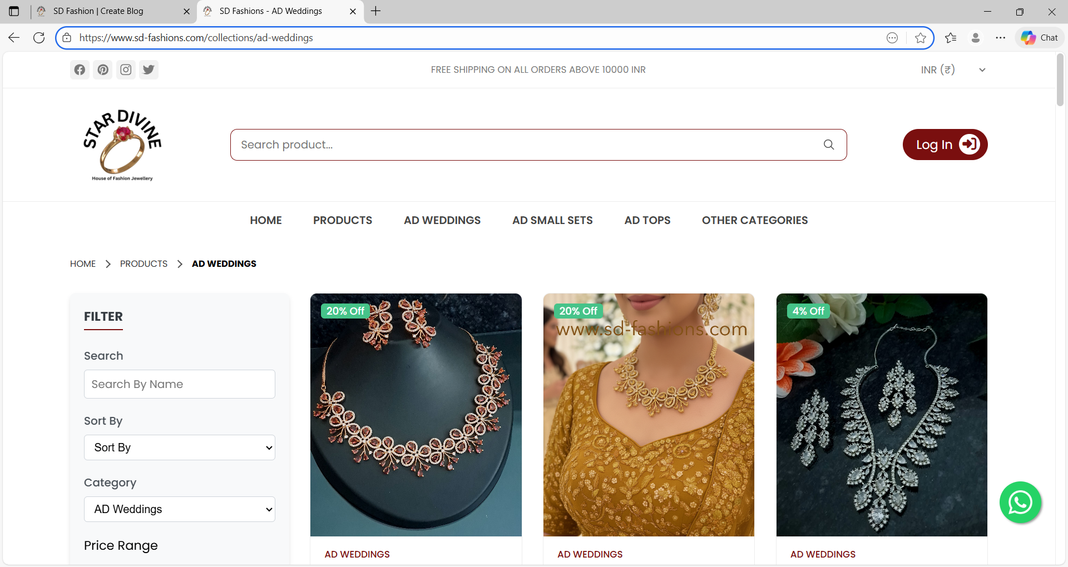Click the favorites star in address bar
This screenshot has width=1068, height=567.
click(921, 37)
